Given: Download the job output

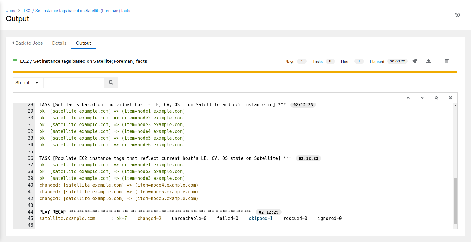Looking at the screenshot, I should [x=429, y=61].
